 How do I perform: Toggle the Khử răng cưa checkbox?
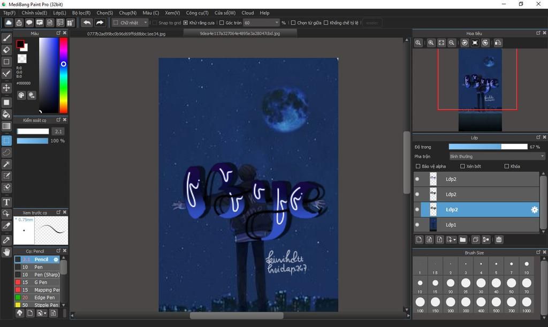point(185,23)
